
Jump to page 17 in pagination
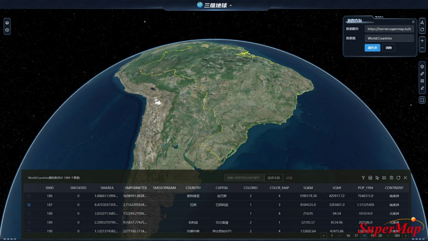356,236
